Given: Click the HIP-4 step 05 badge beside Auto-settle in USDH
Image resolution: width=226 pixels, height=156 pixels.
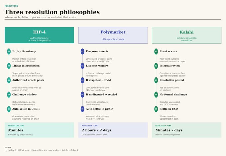Looking at the screenshot, I should click(x=9, y=109).
